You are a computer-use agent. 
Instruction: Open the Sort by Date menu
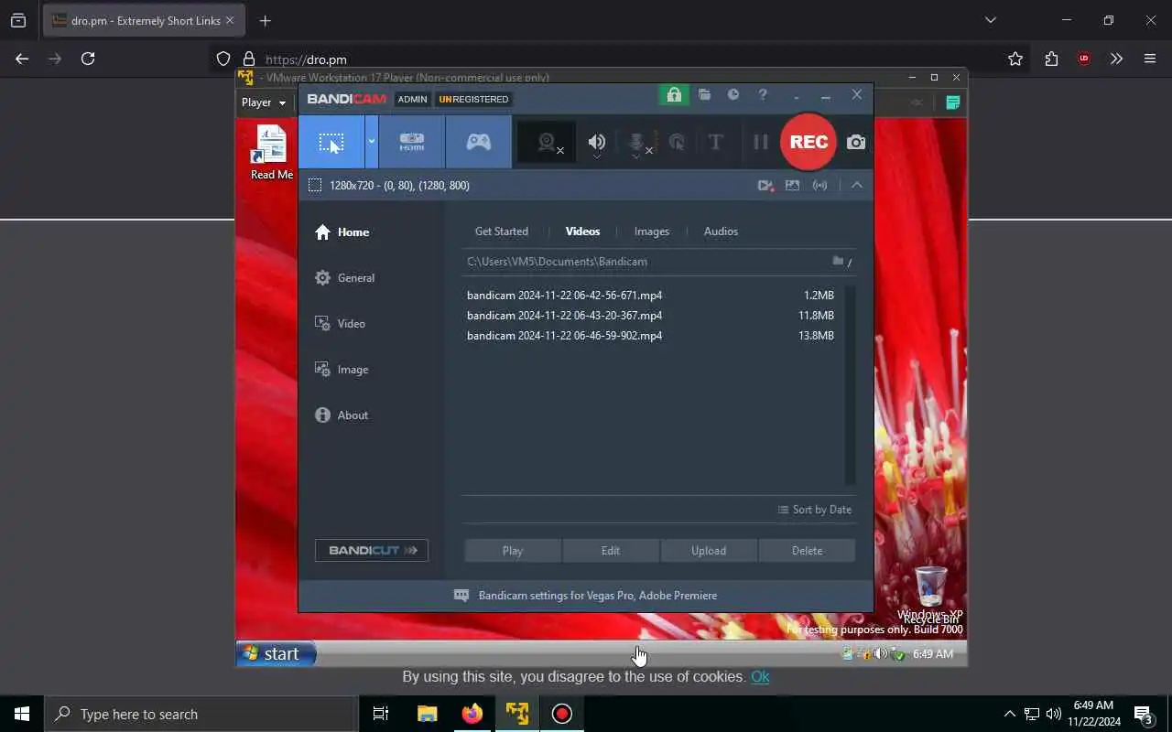click(x=815, y=510)
